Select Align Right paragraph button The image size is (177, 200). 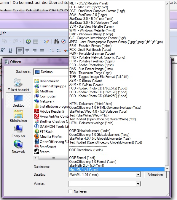pos(35,51)
